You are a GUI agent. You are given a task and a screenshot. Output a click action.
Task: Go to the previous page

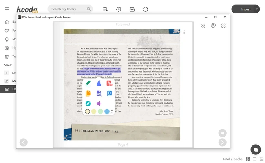24,142
